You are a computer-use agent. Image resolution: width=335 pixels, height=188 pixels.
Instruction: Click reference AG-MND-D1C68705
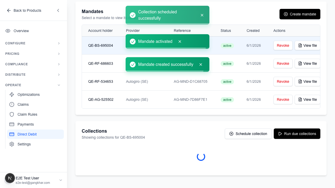click(191, 81)
